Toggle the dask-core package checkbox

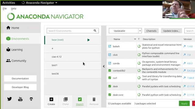tap(110, 95)
